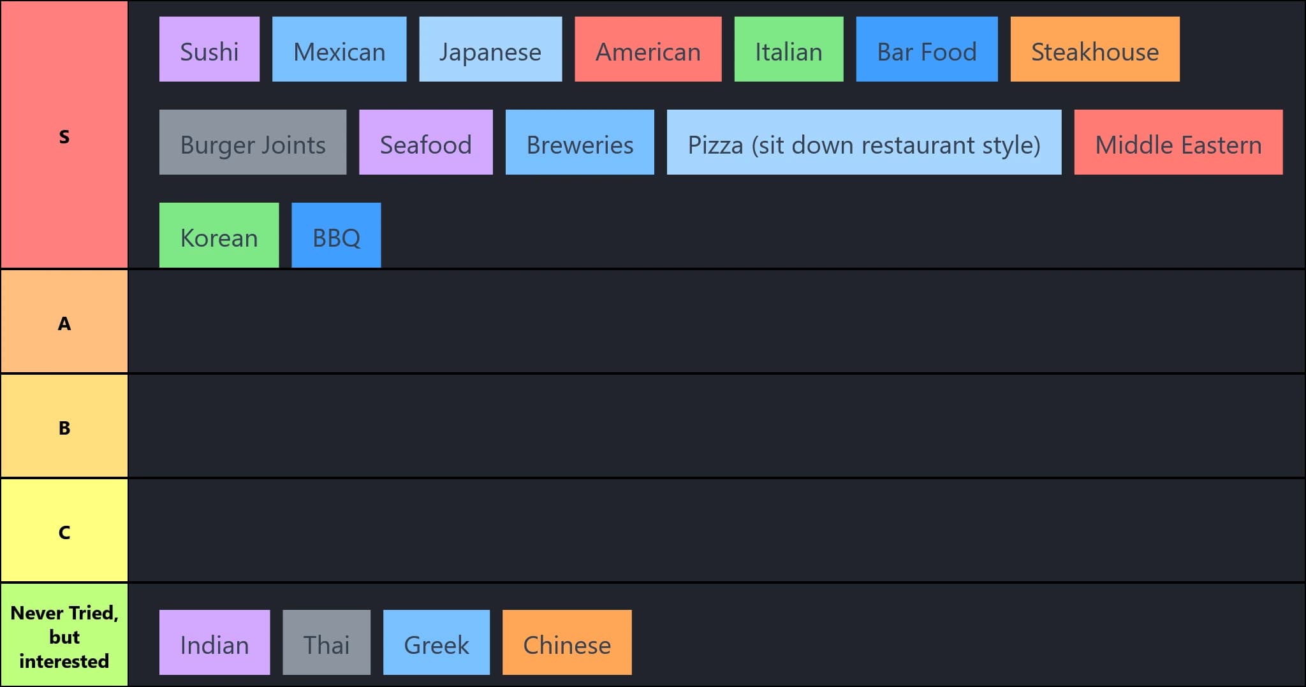Select the red American tile
Viewport: 1306px width, 687px height.
coord(648,49)
